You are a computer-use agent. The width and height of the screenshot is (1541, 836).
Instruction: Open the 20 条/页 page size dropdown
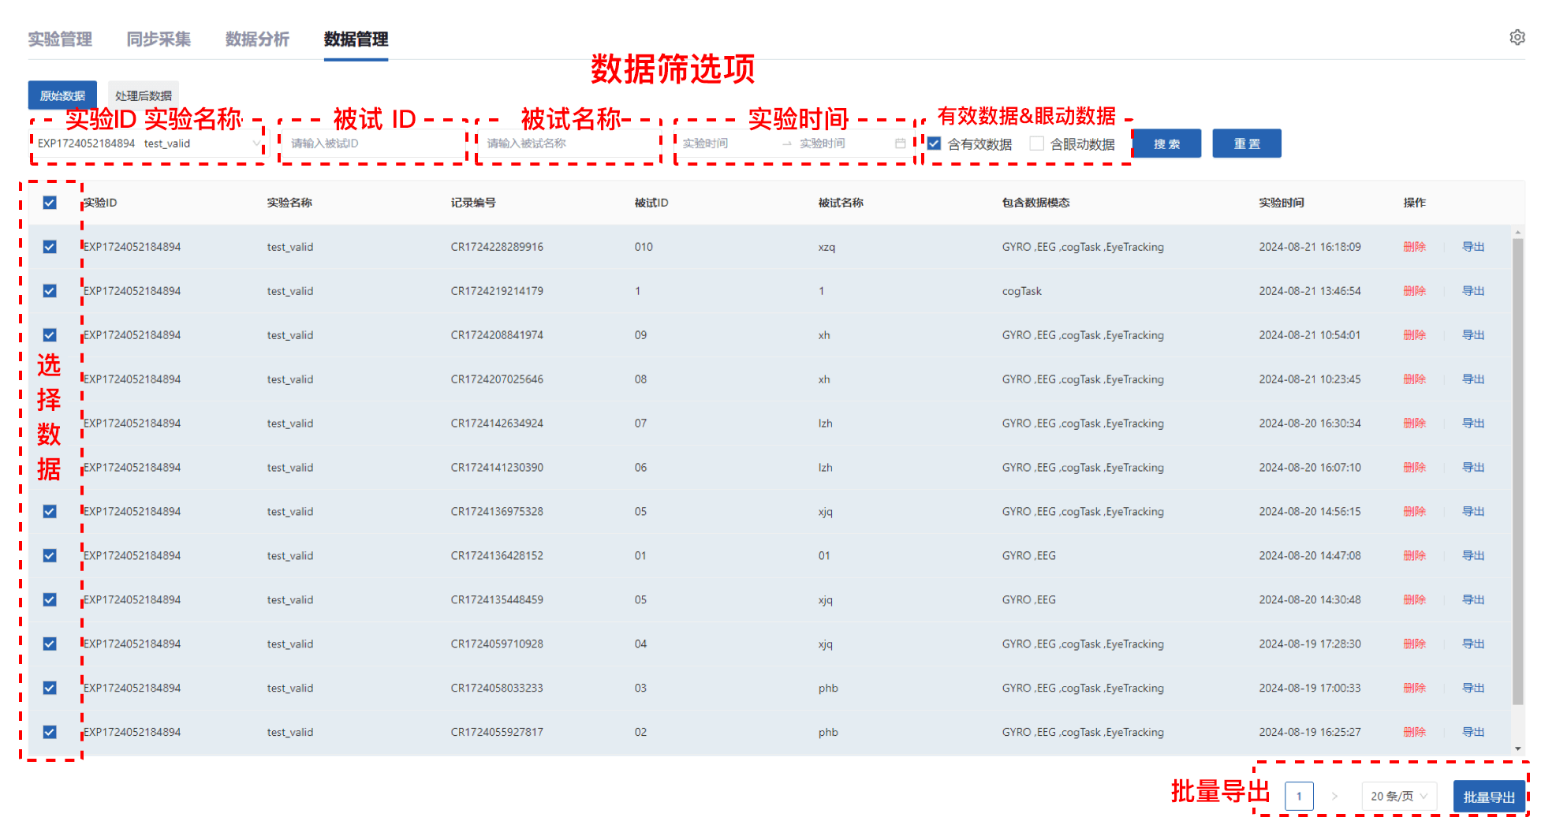coord(1398,797)
